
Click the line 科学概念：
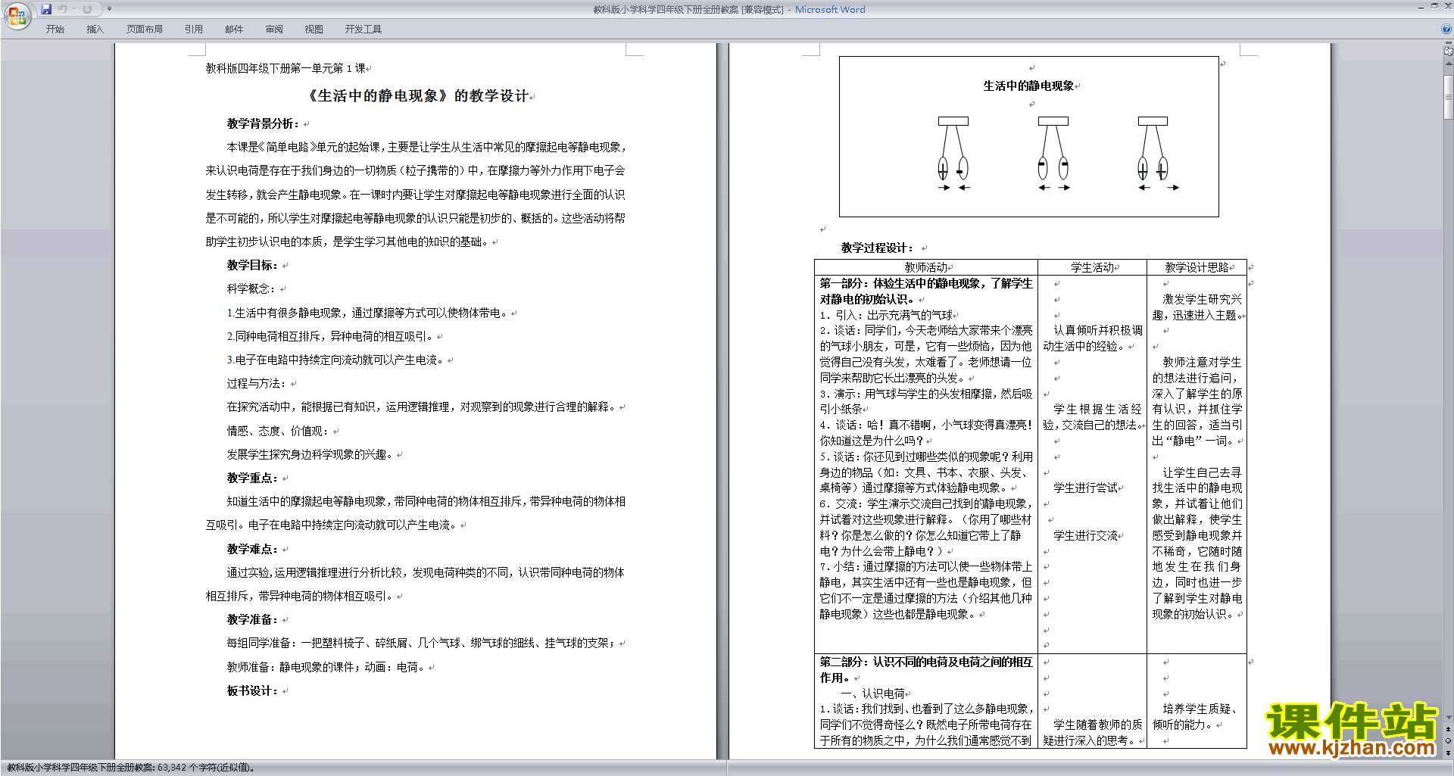[252, 288]
